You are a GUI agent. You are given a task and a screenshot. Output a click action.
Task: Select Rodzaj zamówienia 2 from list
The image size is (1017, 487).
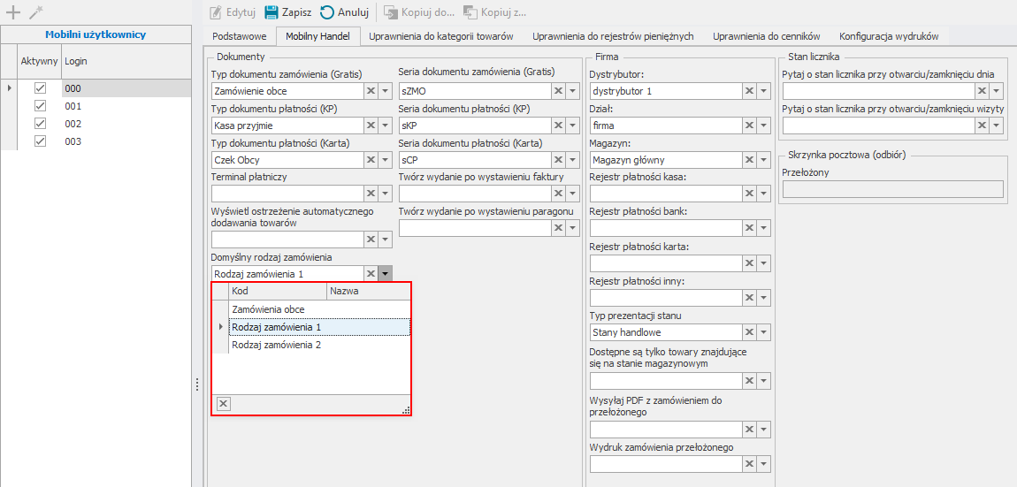pos(276,346)
